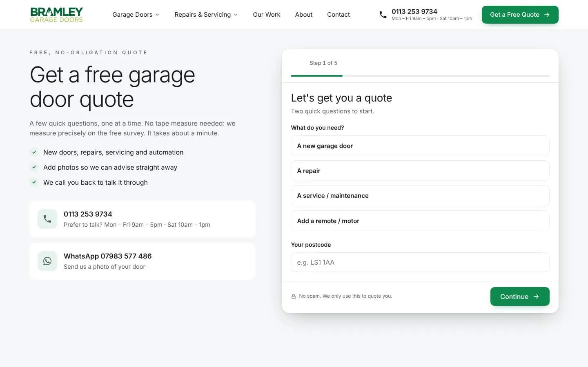Screen dimensions: 588x367
Task: Click the quote form progress bar
Action: [420, 76]
